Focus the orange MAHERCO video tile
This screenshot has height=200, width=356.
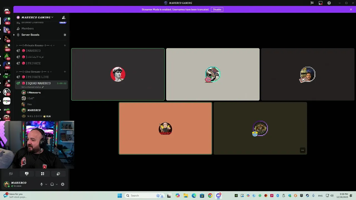coord(165,128)
